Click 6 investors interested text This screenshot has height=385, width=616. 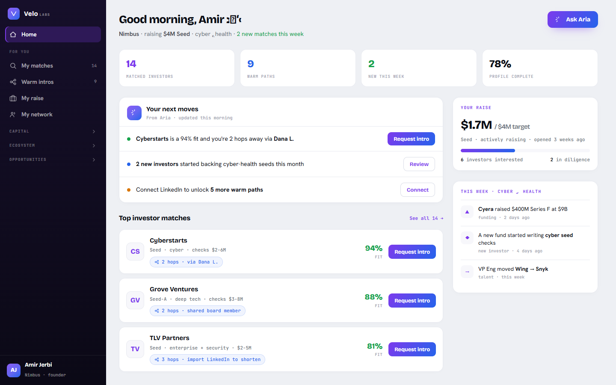tap(492, 160)
